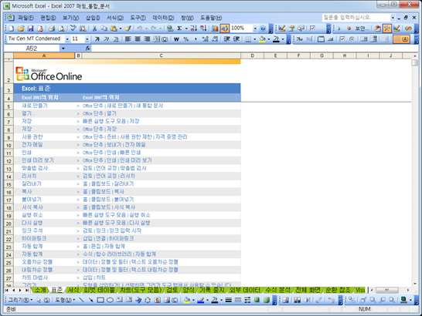Center-align the cell text
The image size is (422, 316).
(x=138, y=39)
